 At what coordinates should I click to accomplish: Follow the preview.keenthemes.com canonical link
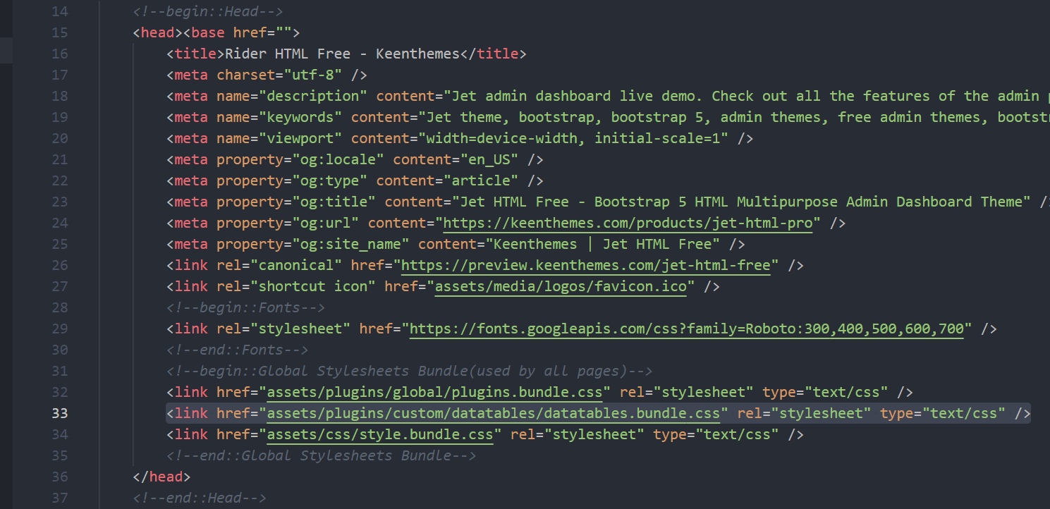click(x=590, y=265)
